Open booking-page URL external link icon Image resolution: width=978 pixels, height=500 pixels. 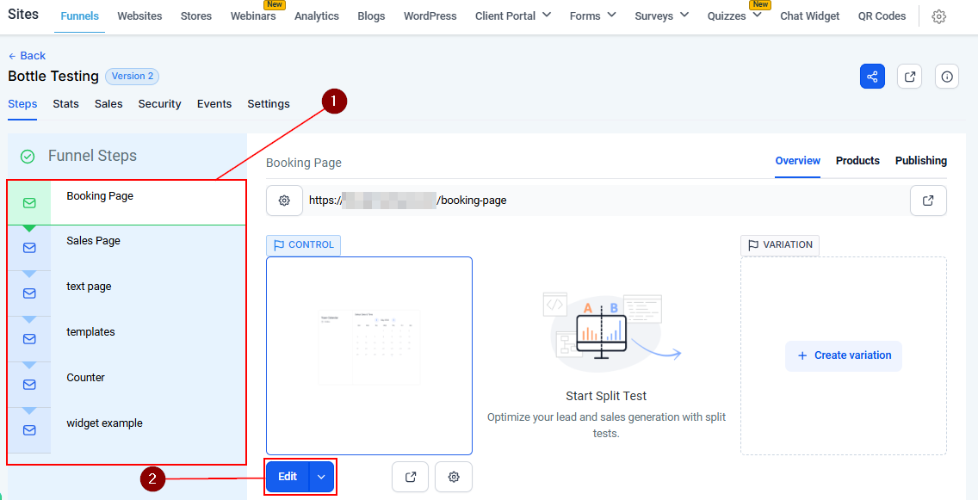click(x=928, y=201)
